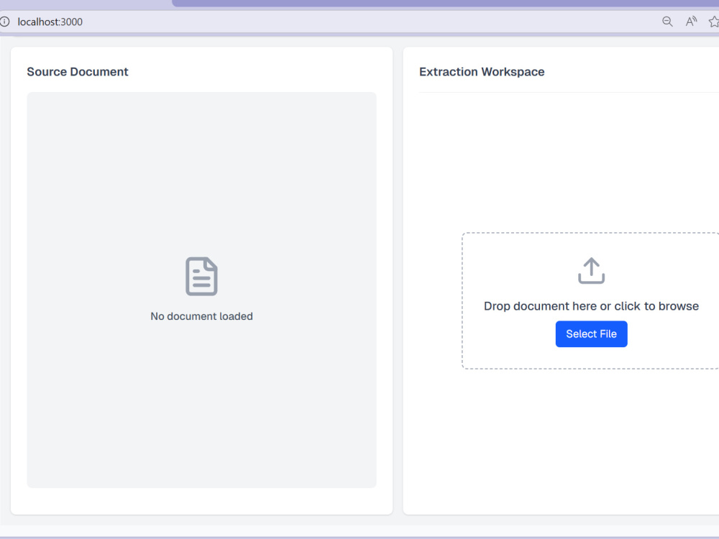The height and width of the screenshot is (539, 719).
Task: Click the Select File button
Action: tap(591, 333)
